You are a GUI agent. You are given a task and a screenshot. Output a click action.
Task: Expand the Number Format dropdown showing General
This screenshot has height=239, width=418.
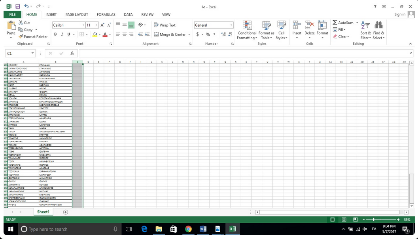231,25
